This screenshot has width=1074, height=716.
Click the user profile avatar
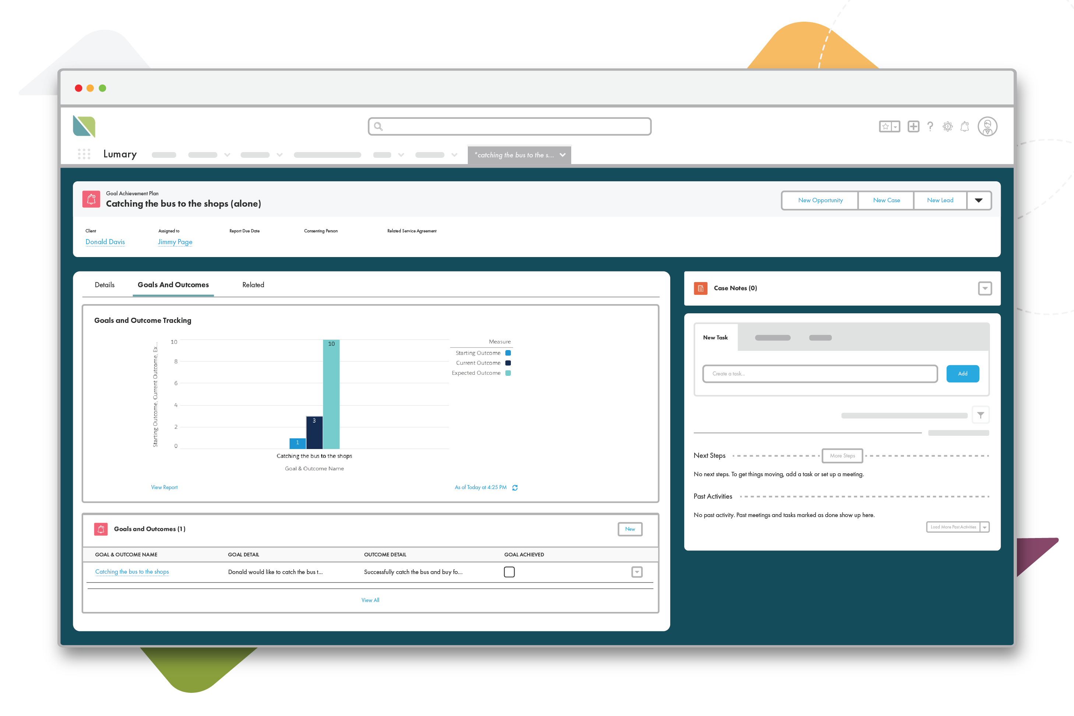click(987, 127)
